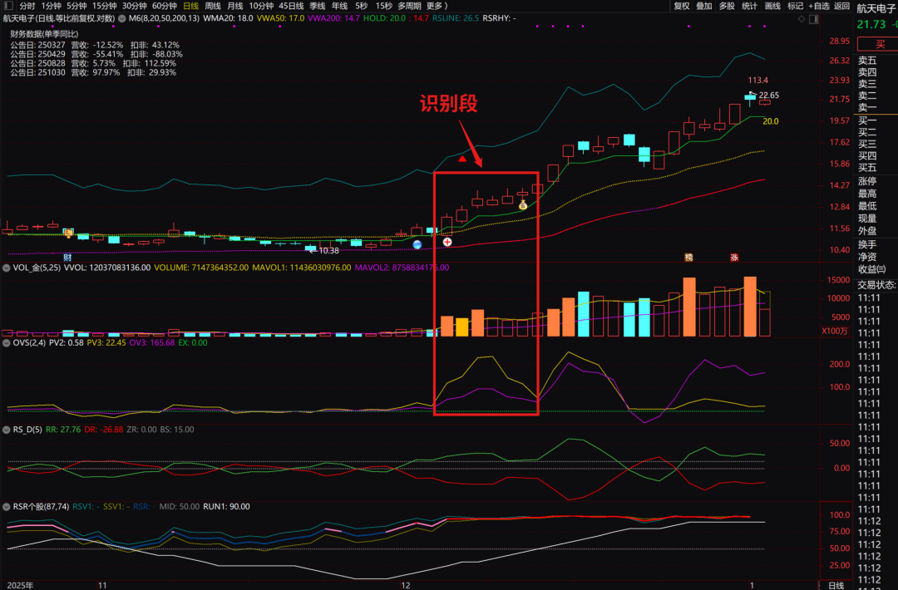This screenshot has width=898, height=590.
Task: Click the 21.73 current price
Action: (x=871, y=25)
